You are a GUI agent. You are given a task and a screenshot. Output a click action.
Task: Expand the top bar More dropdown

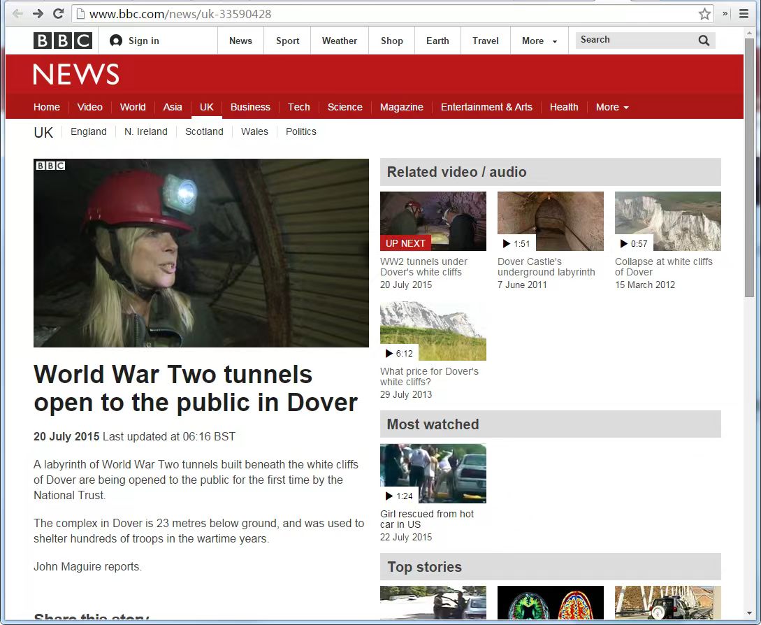pyautogui.click(x=539, y=41)
